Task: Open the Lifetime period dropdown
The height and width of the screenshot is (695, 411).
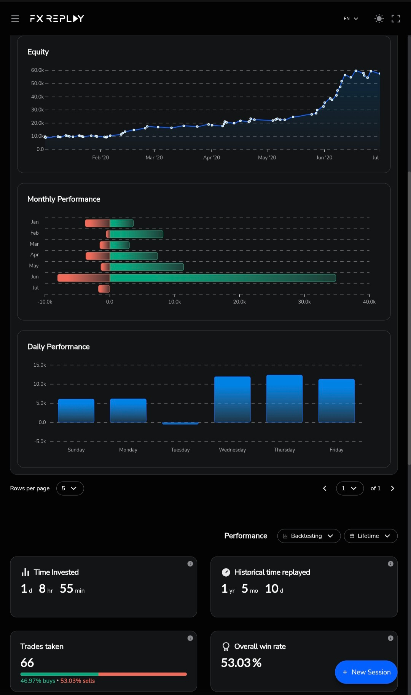Action: 370,536
